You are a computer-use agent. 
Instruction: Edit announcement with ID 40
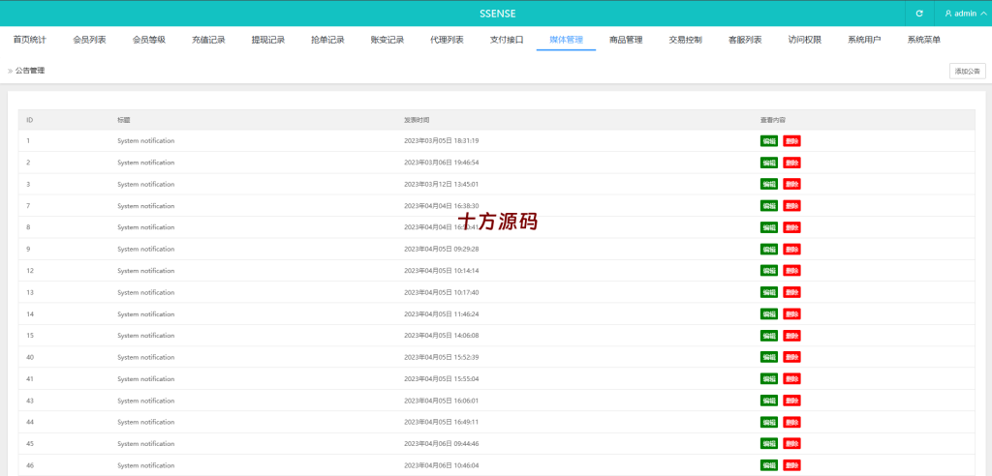[768, 357]
